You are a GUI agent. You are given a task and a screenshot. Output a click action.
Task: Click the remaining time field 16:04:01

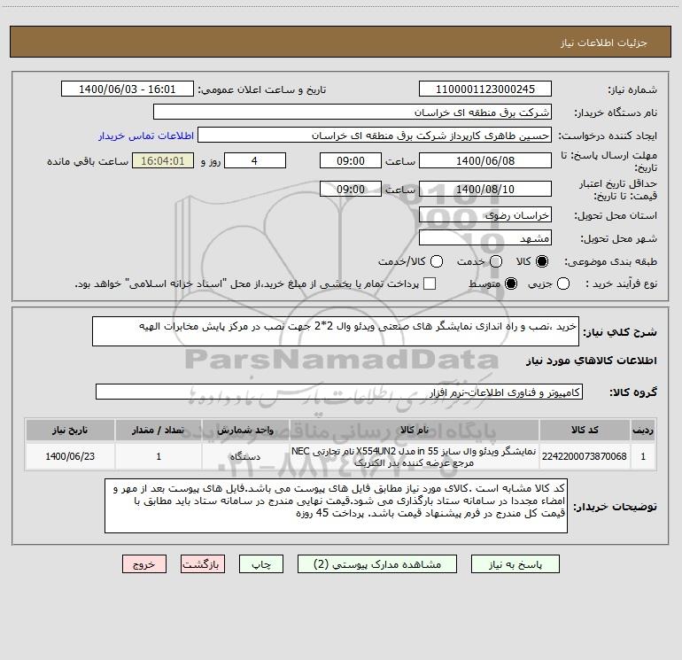pos(163,160)
